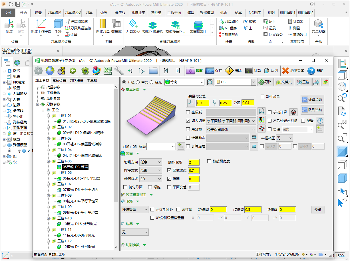Click the 工位 station button
Screen dimensions: 350x261
pos(303,82)
